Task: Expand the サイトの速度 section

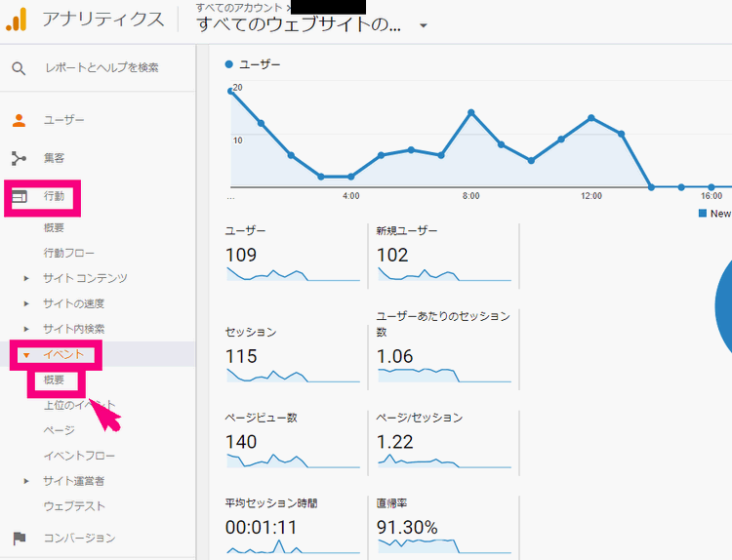Action: (26, 303)
